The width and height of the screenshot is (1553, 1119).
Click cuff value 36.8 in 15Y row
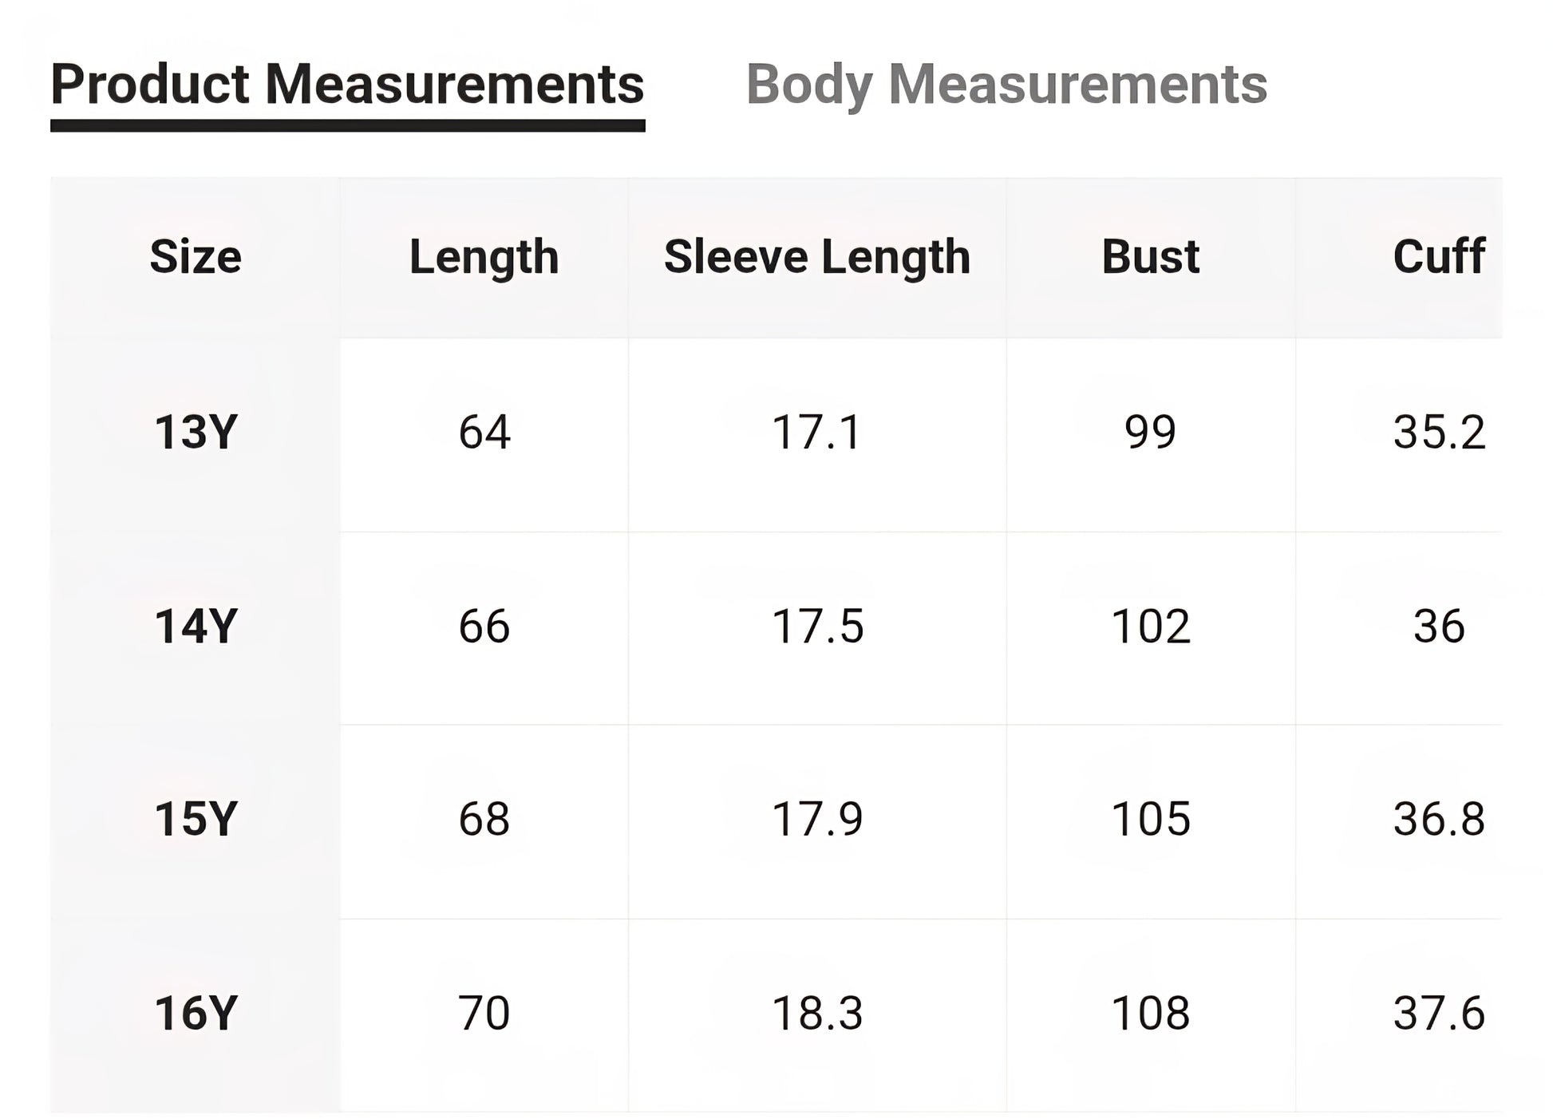point(1438,820)
